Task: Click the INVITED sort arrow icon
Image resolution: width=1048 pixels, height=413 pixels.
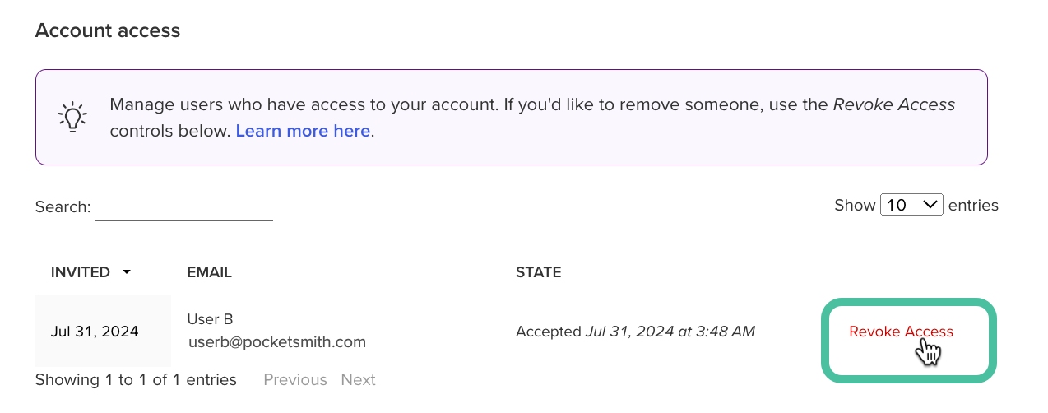Action: click(x=127, y=272)
